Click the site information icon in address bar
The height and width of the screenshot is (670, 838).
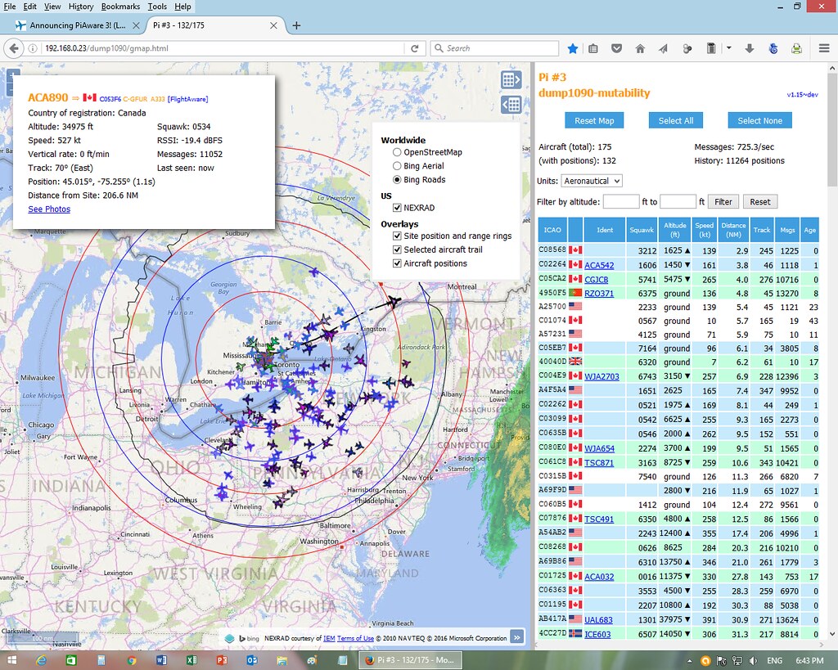[33, 48]
